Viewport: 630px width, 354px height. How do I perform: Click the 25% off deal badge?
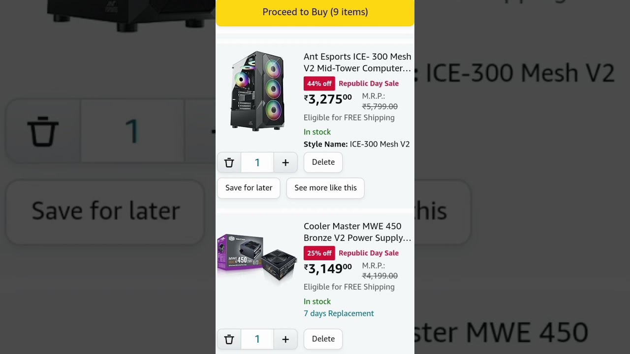point(319,253)
